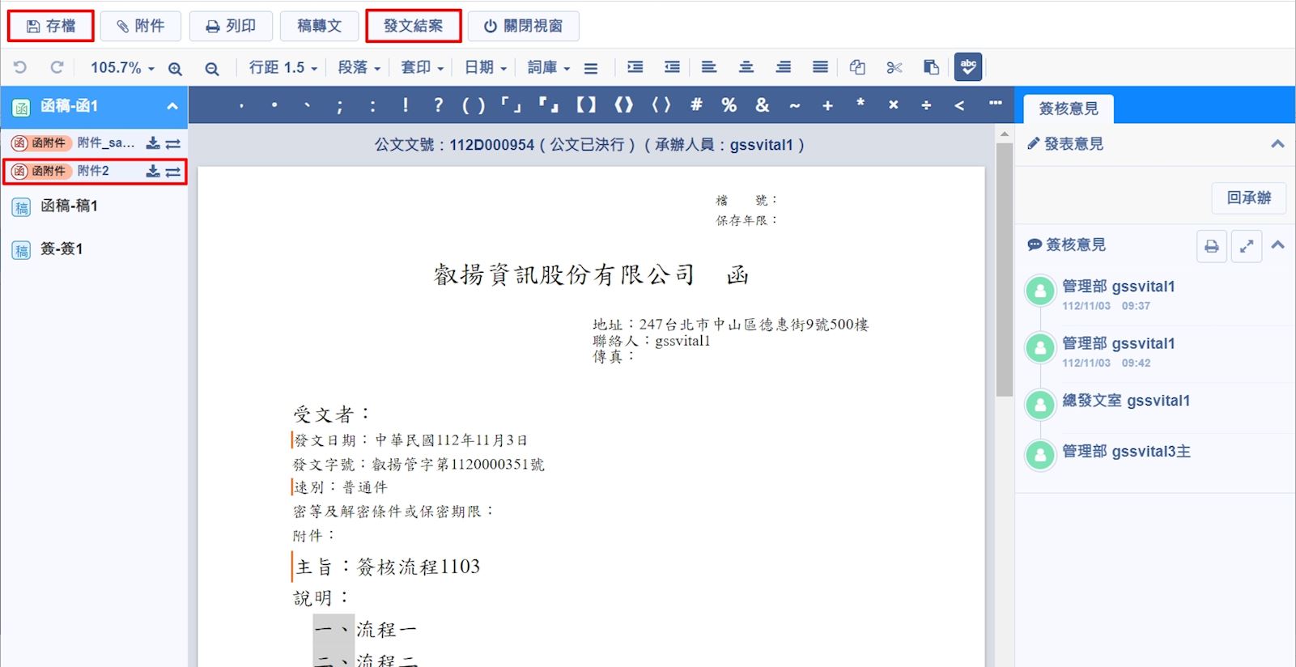
Task: Download the 附件2 attachment
Action: click(152, 172)
